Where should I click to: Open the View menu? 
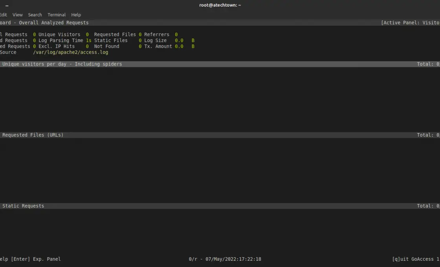pyautogui.click(x=18, y=15)
